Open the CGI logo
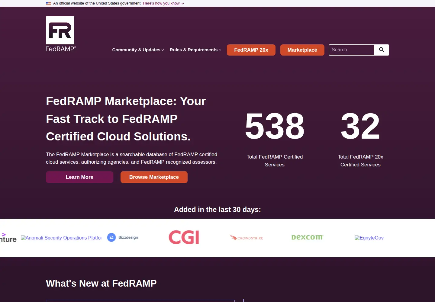This screenshot has width=435, height=302. [184, 237]
